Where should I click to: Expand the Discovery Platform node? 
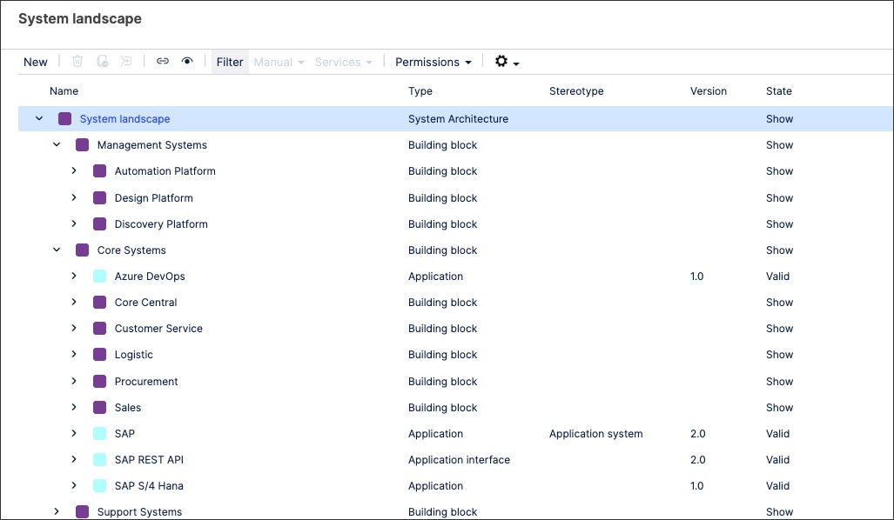pos(74,223)
